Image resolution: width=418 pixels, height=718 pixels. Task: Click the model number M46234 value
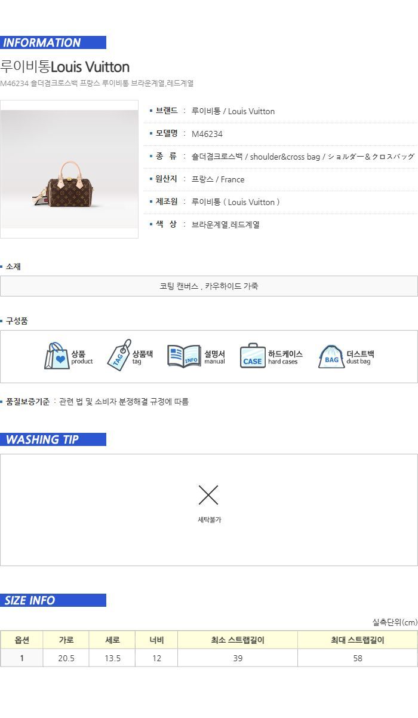(x=207, y=134)
